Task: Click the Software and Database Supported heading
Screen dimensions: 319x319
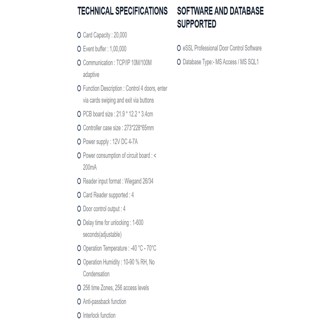Action: point(220,17)
